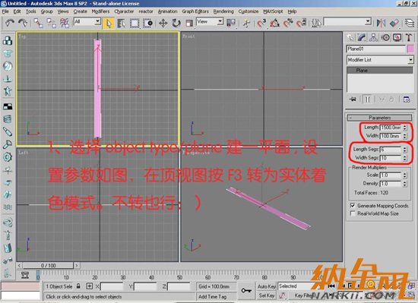Click Pin Stack icon under modifier stack

tap(353, 99)
